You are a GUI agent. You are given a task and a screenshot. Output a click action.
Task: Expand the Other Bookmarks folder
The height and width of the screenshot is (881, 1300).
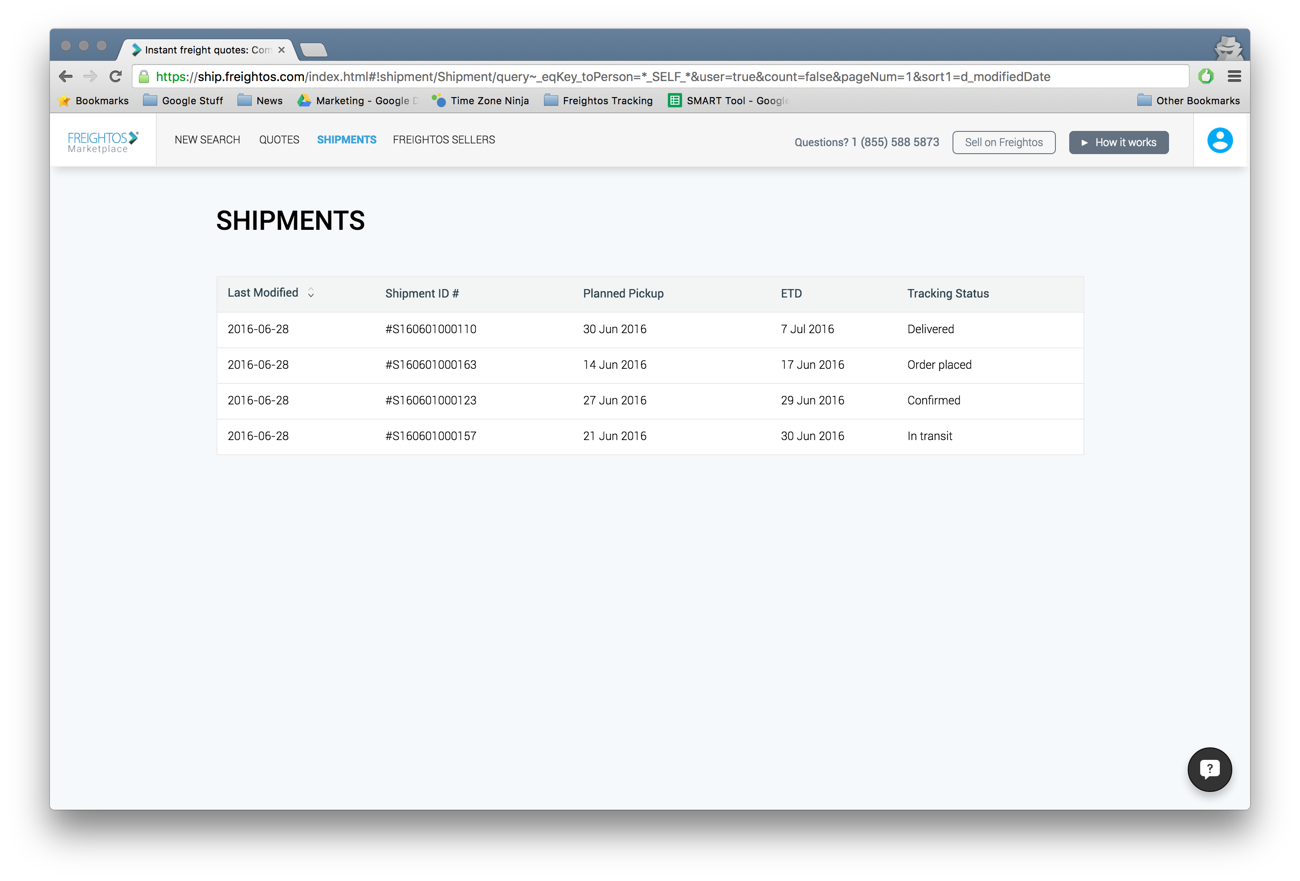[1188, 101]
